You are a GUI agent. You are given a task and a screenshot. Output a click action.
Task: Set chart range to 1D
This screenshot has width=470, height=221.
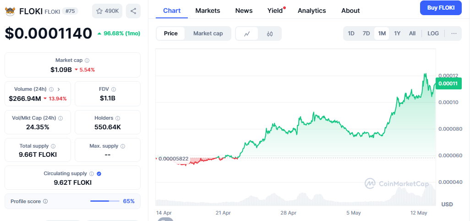[x=351, y=33]
